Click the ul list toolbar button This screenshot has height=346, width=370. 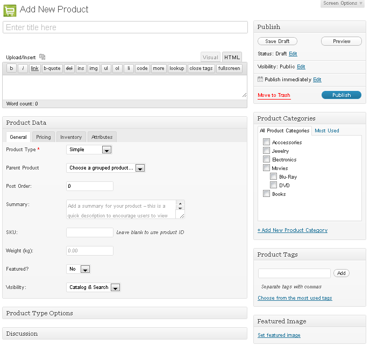pos(106,68)
